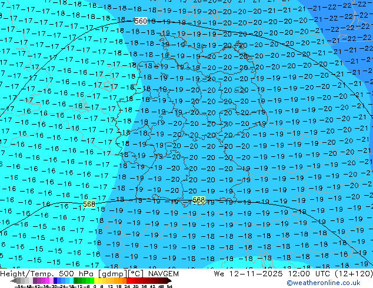Click the 568 contour label near -17
The height and width of the screenshot is (288, 373).
pyautogui.click(x=89, y=204)
